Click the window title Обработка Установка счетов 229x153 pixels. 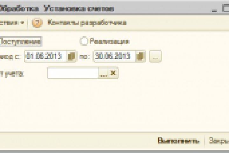(x=57, y=9)
